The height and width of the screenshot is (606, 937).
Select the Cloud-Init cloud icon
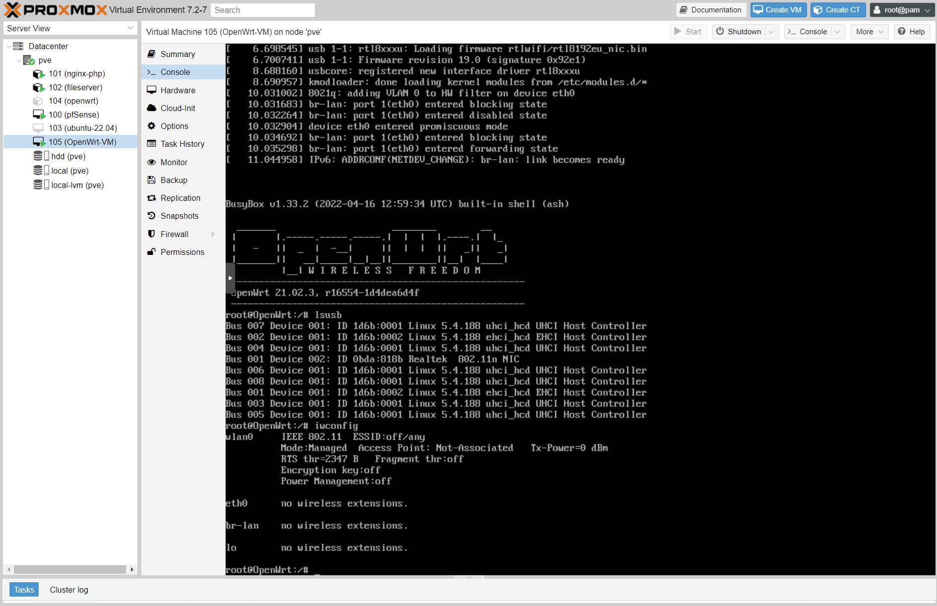(x=151, y=108)
